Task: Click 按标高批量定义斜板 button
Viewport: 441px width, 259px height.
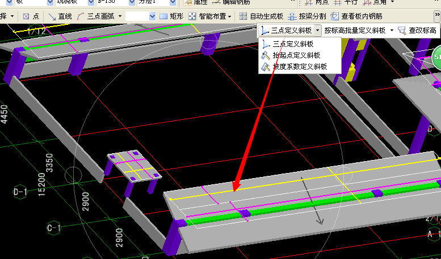Action: [355, 30]
